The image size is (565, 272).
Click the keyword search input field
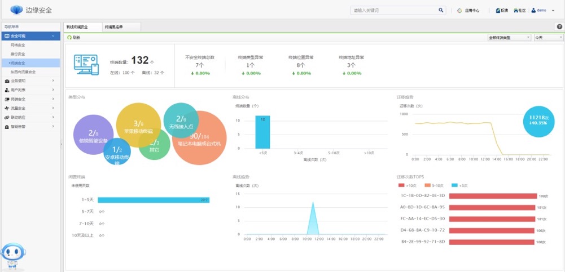click(x=394, y=11)
